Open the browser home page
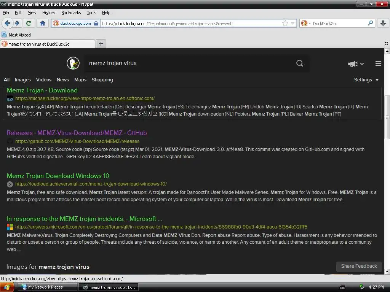This screenshot has height=292, width=390. click(x=43, y=23)
